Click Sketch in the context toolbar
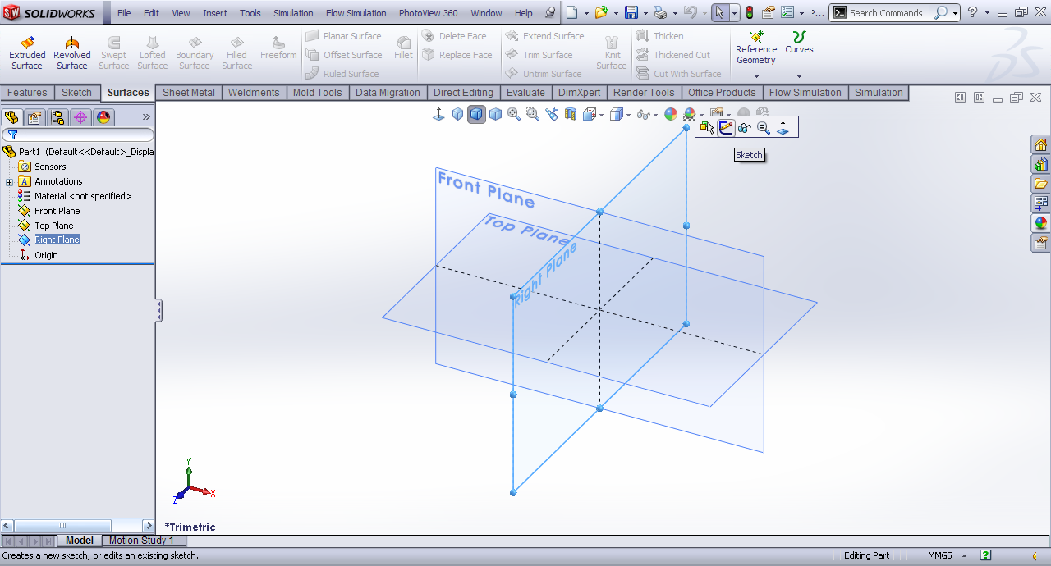Viewport: 1051px width, 566px height. [726, 127]
